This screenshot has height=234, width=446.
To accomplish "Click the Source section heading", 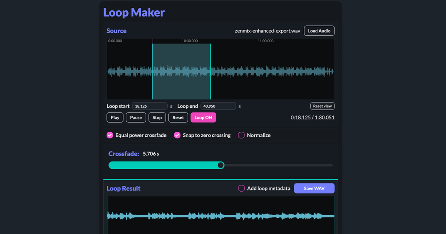I will 116,31.
